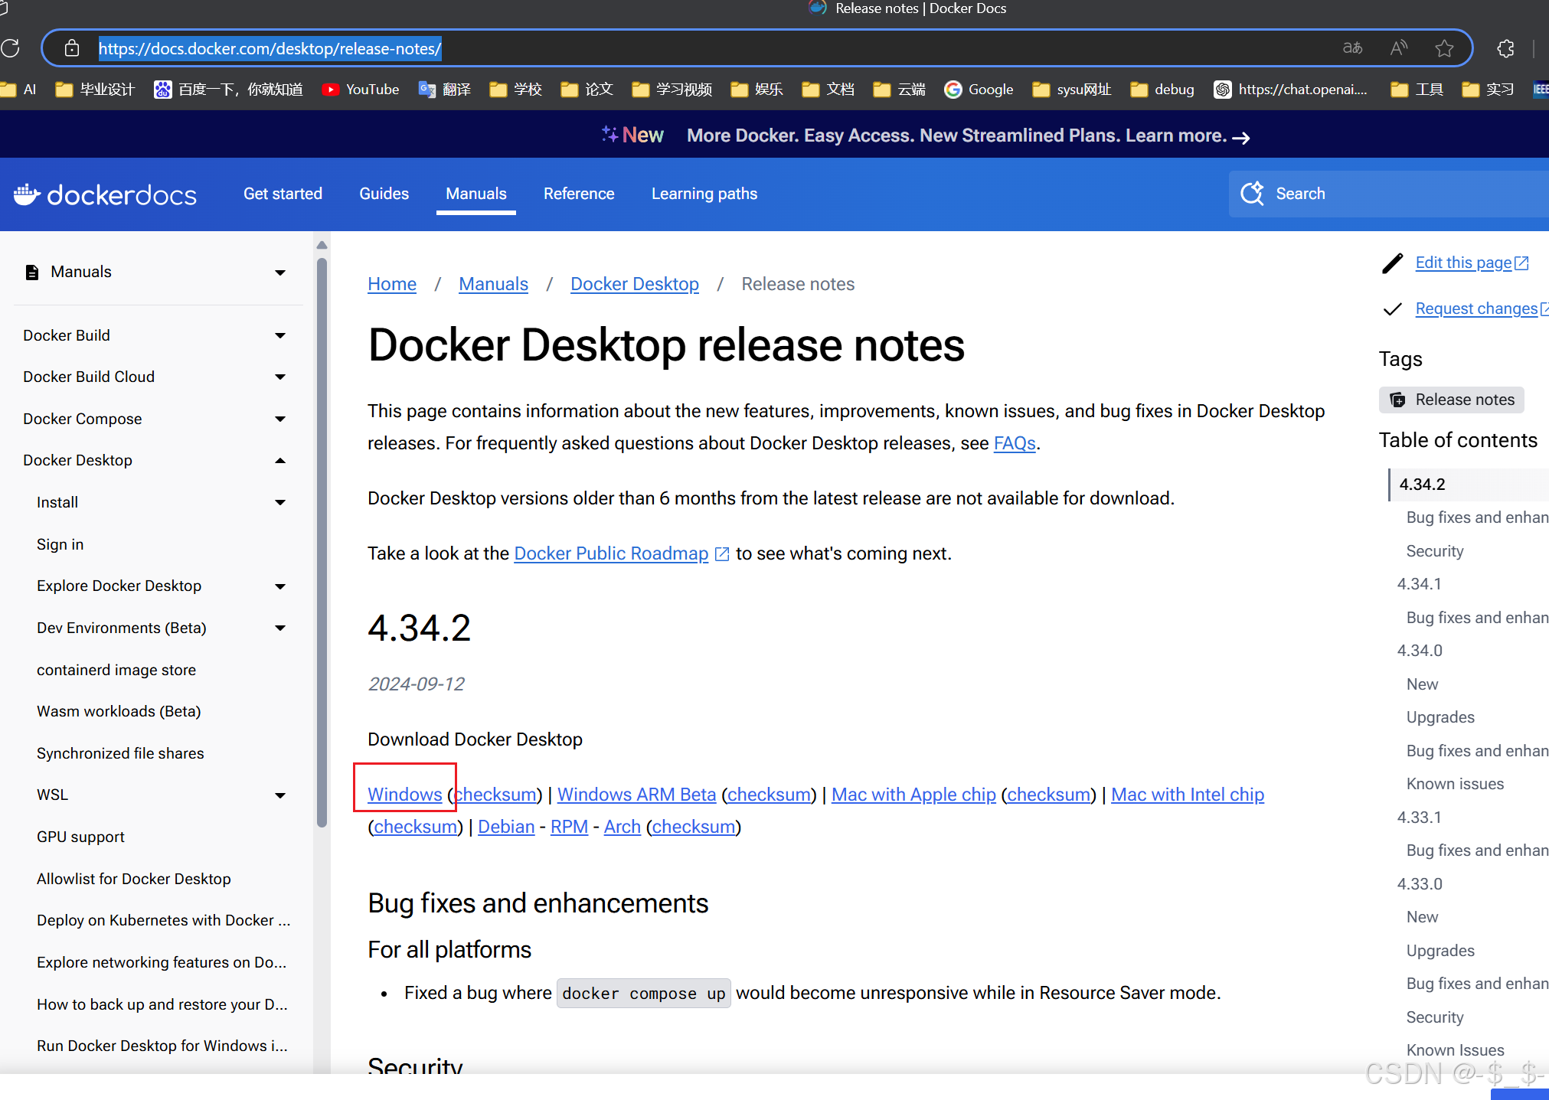Viewport: 1549px width, 1100px height.
Task: Open the Guides nav tab
Action: 384,194
